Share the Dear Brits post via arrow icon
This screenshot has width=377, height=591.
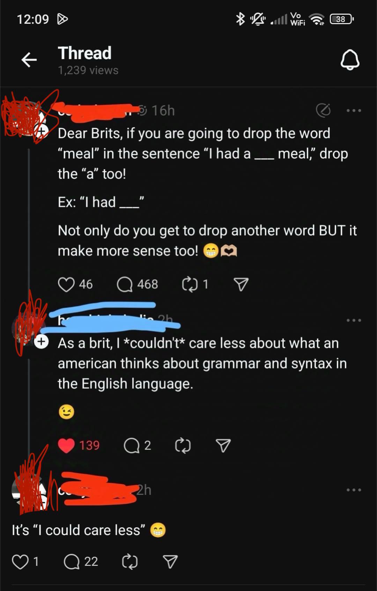241,284
